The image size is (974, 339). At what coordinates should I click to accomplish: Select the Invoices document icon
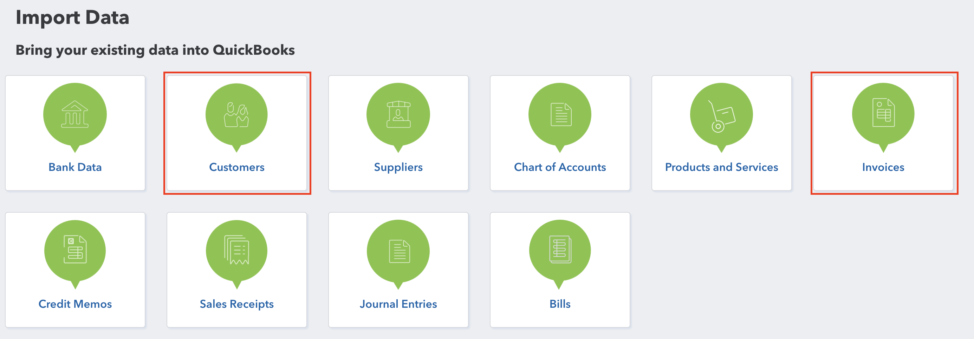click(x=883, y=114)
